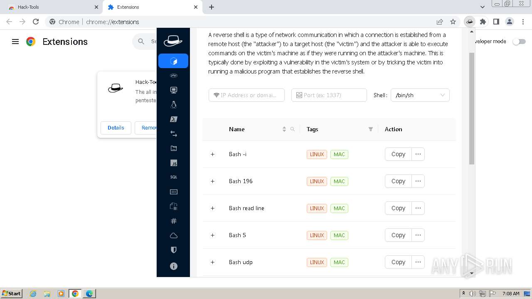Close the Hack-Tools tab
This screenshot has width=532, height=299.
(x=96, y=7)
